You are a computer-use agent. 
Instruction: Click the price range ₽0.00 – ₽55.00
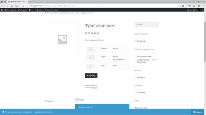click(x=92, y=33)
